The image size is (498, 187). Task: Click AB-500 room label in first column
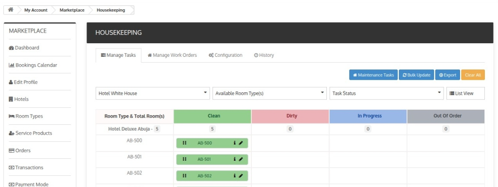click(134, 140)
